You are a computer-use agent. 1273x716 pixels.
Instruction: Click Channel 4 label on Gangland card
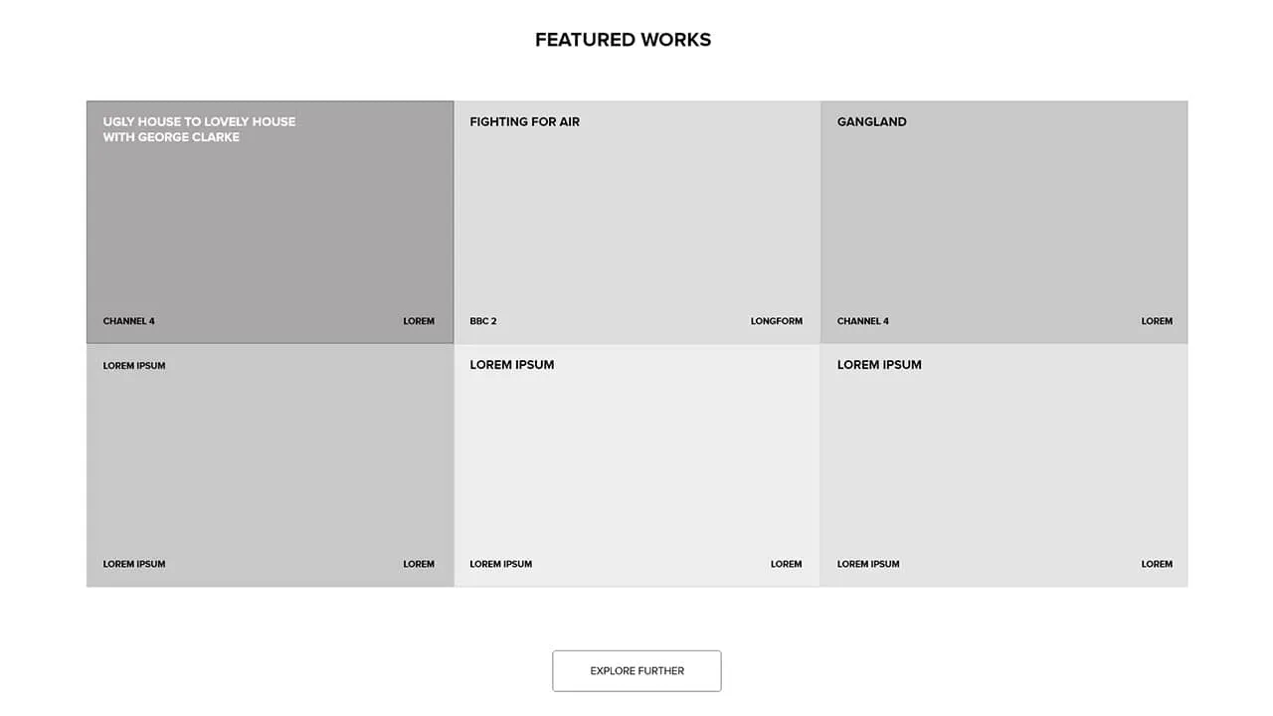click(863, 321)
